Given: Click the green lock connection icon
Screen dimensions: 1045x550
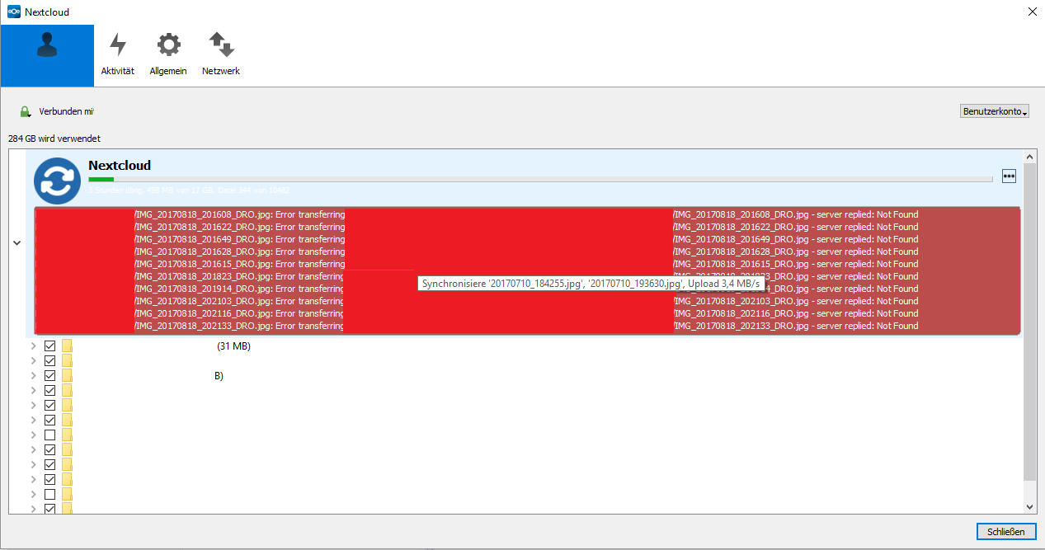Looking at the screenshot, I should click(x=25, y=111).
